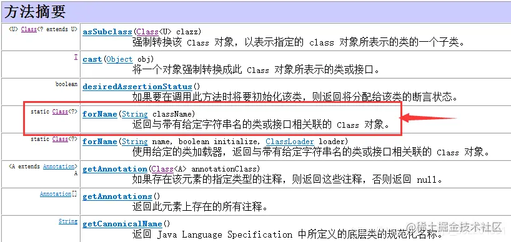Image resolution: width=511 pixels, height=242 pixels.
Task: Open Annotation[] return type link
Action: pos(56,194)
